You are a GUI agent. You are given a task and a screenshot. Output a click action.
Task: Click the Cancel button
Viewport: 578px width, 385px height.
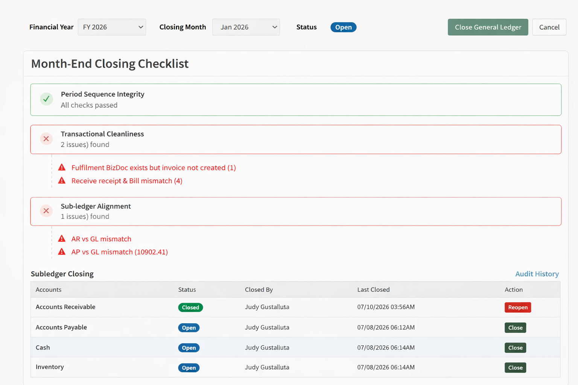549,27
